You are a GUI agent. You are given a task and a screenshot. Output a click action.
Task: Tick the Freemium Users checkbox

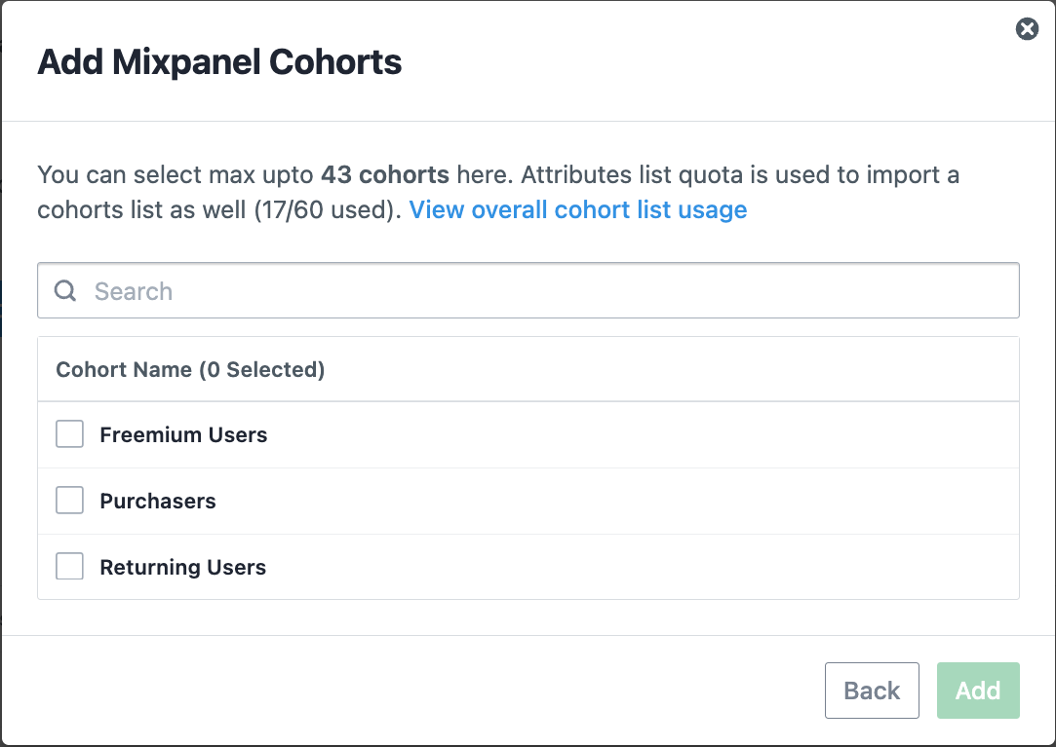69,434
